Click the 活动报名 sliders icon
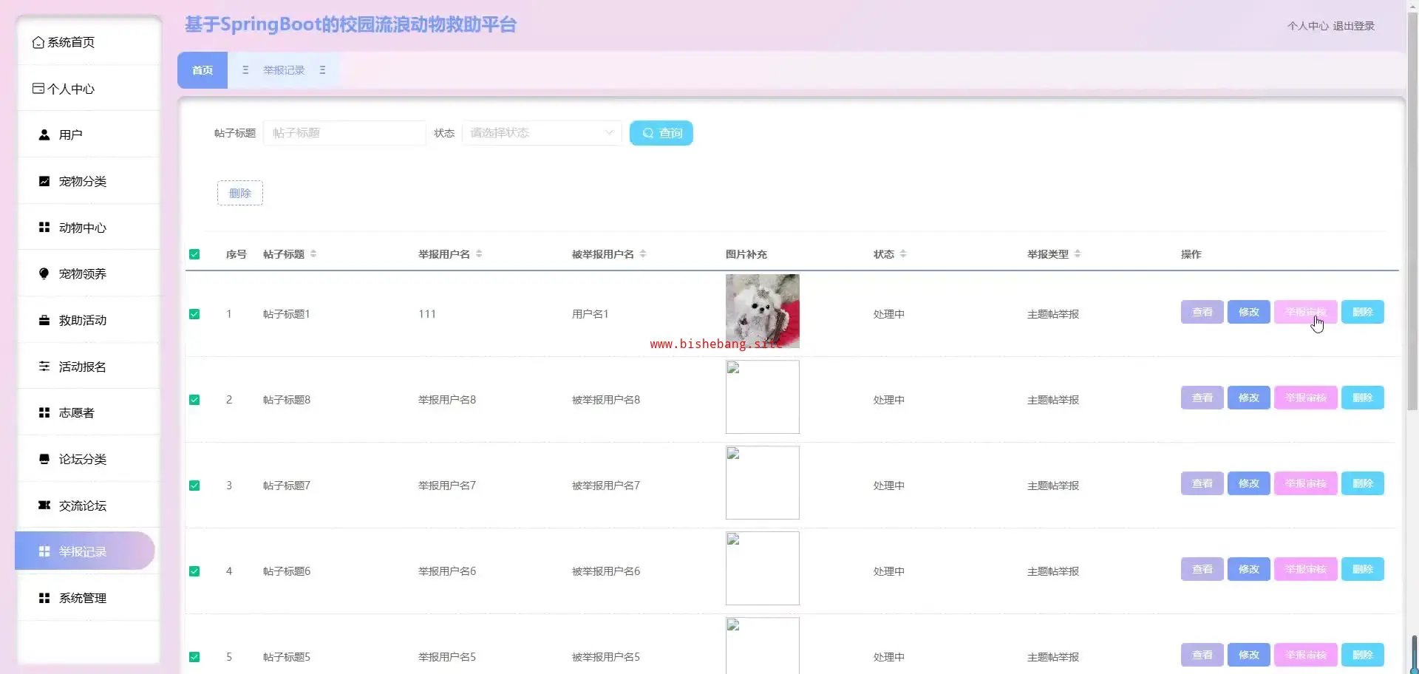 tap(44, 367)
